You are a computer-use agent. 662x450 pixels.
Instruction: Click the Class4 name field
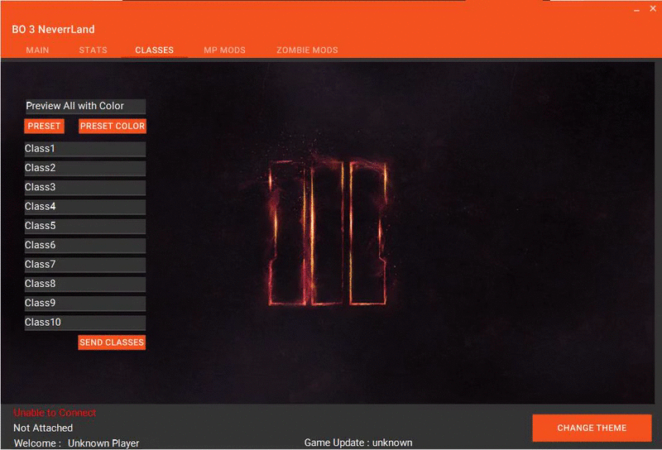point(85,207)
